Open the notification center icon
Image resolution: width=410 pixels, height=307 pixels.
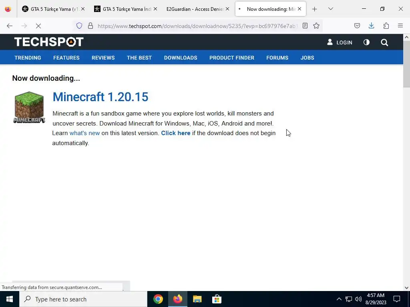[397, 299]
